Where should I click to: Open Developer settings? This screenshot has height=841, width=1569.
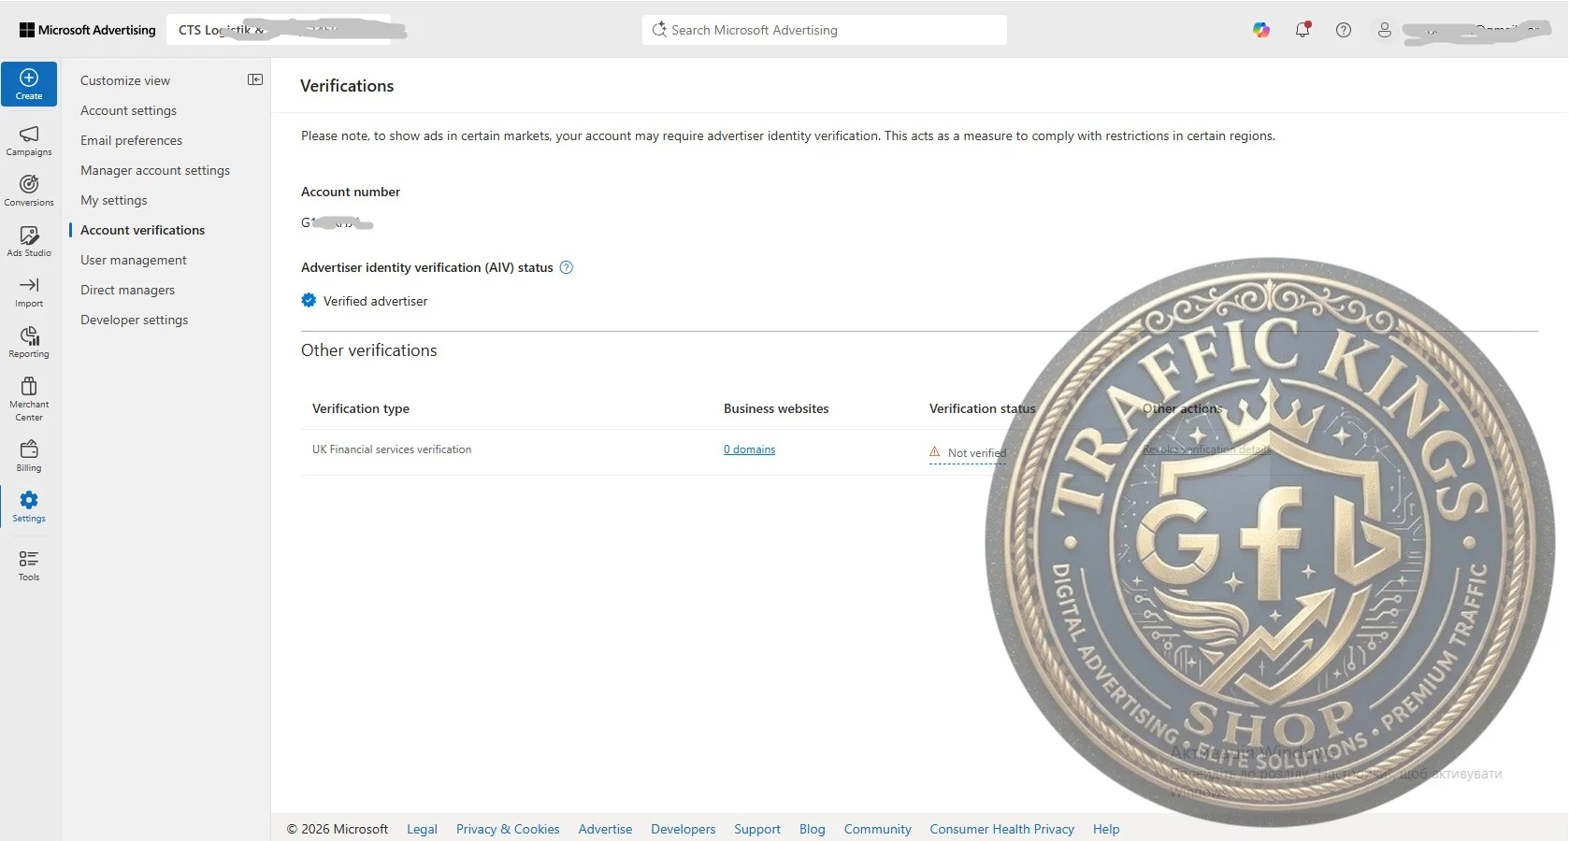[135, 320]
